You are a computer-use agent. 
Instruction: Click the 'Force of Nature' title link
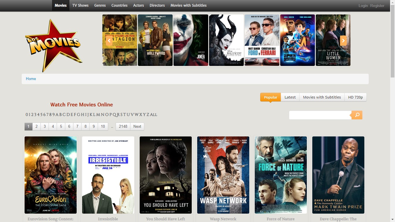(x=280, y=219)
